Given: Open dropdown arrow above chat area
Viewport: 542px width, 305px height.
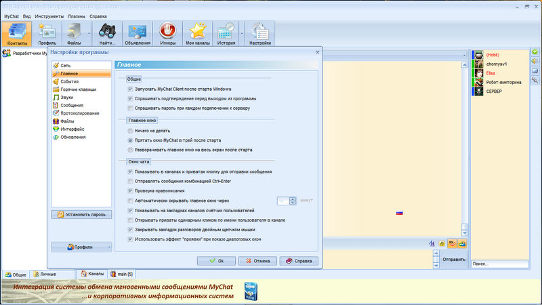Looking at the screenshot, I should (464, 55).
